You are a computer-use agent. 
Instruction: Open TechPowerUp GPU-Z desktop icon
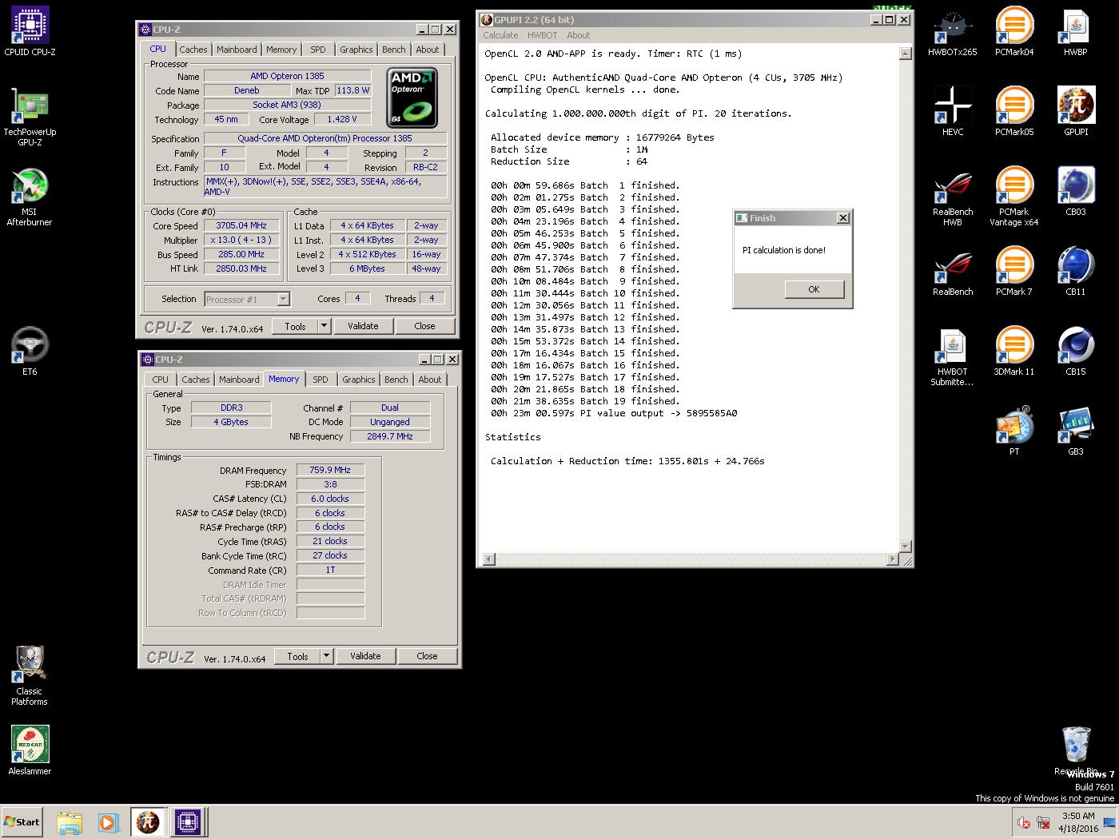(30, 117)
